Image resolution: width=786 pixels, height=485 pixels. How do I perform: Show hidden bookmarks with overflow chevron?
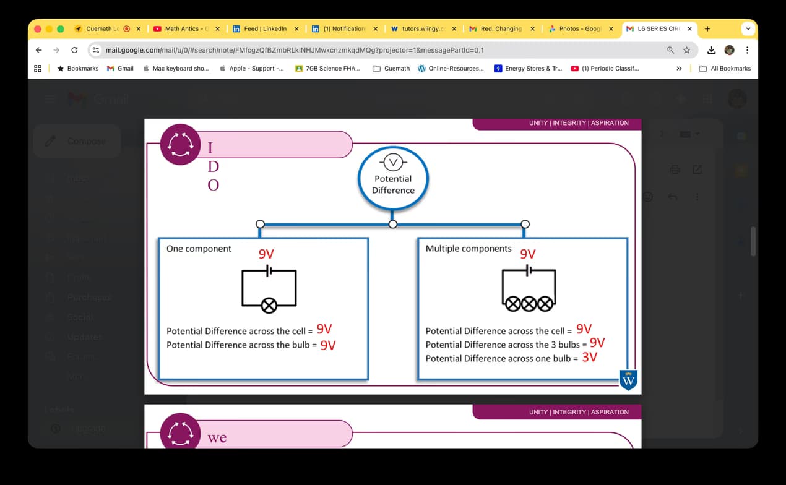click(x=679, y=69)
